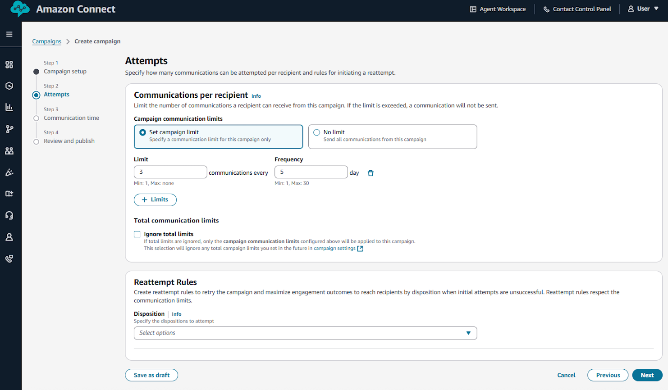Click the headset icon in sidebar

coord(9,215)
